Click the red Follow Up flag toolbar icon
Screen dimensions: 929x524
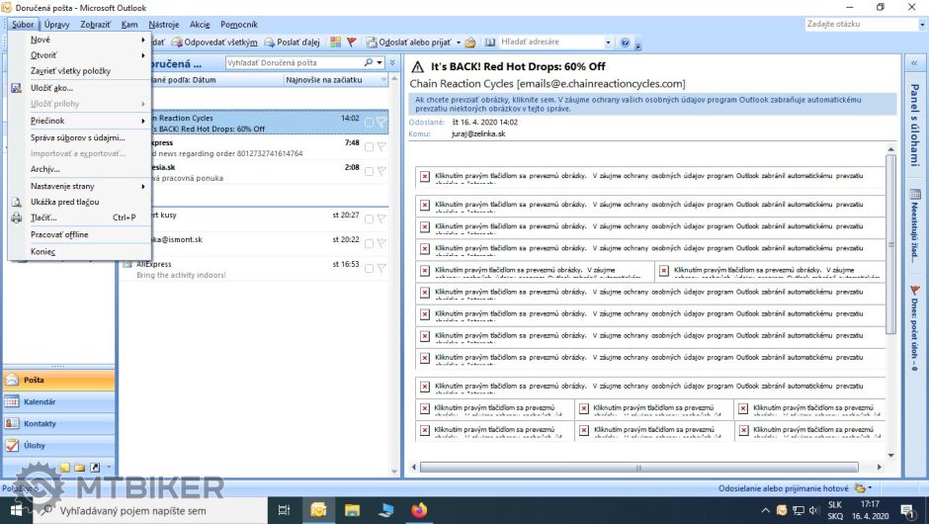click(x=351, y=43)
